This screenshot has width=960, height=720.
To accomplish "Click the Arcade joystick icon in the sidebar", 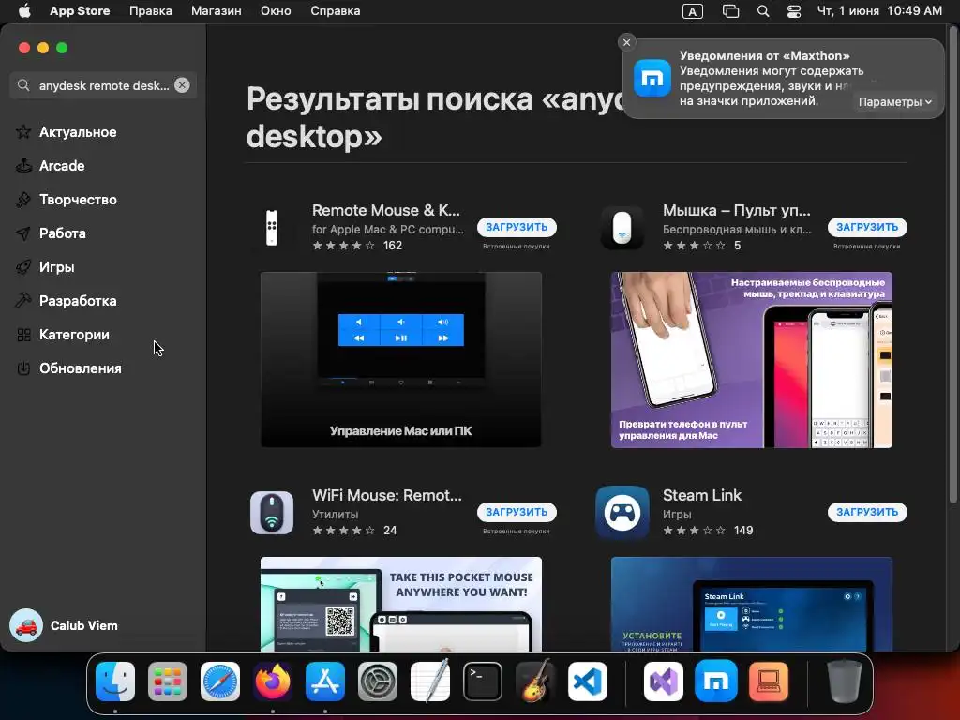I will [23, 165].
